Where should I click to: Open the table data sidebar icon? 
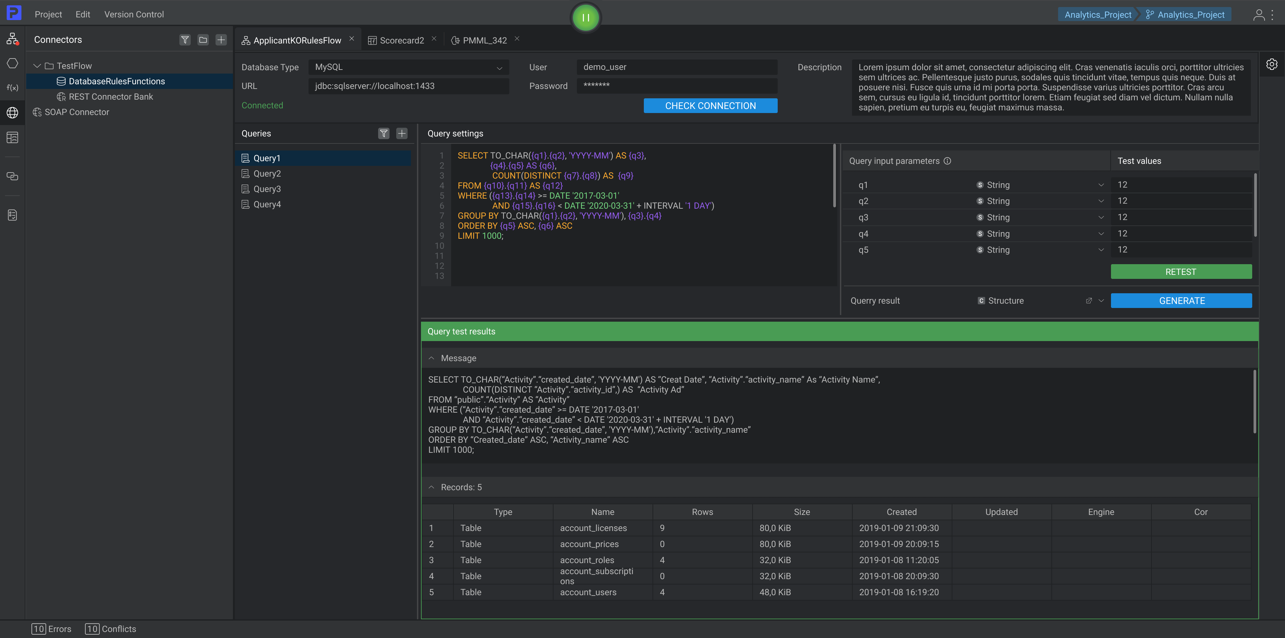tap(12, 137)
